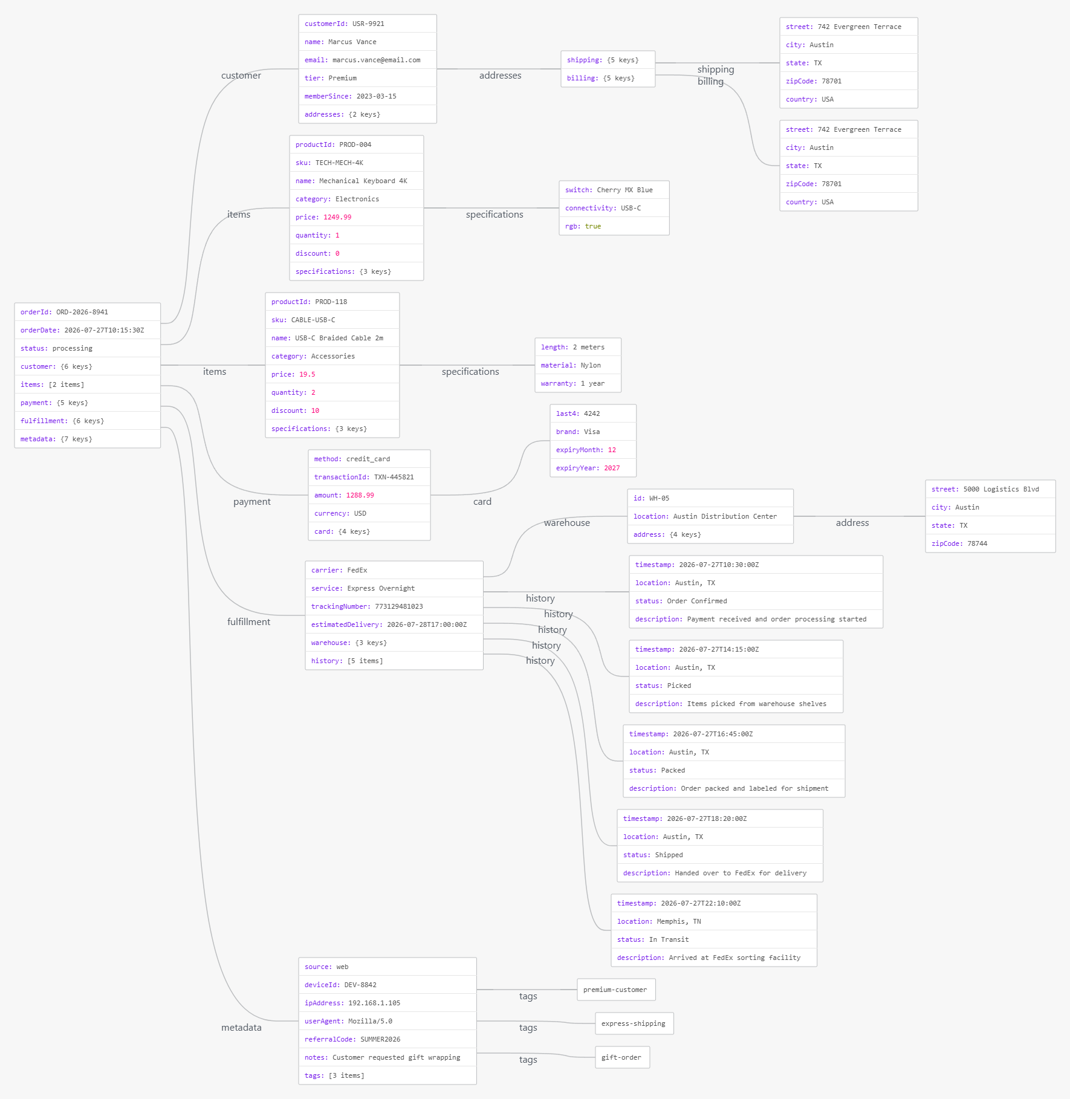Select referralCode: SUMMER2026 row
Screen dimensions: 1070x1099
point(387,1039)
